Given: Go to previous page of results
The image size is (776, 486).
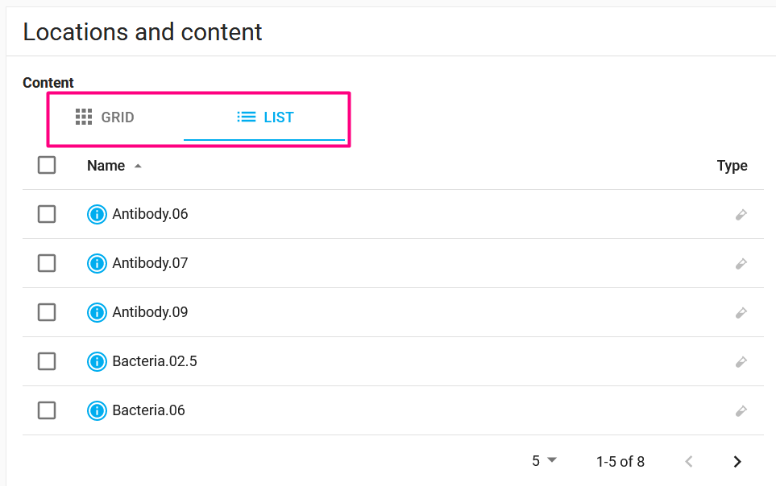Looking at the screenshot, I should click(x=689, y=461).
